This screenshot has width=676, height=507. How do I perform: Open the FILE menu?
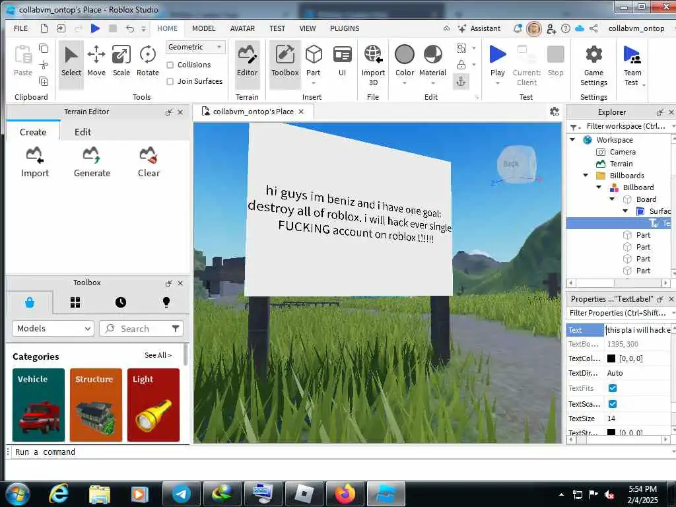coord(20,28)
